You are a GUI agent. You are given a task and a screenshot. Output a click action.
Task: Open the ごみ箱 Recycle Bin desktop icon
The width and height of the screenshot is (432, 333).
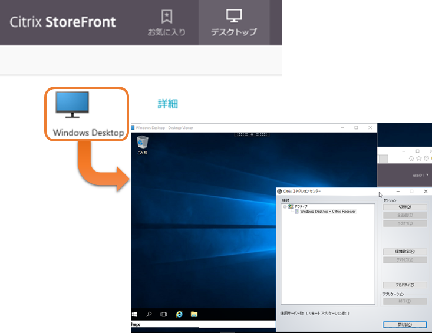(143, 145)
